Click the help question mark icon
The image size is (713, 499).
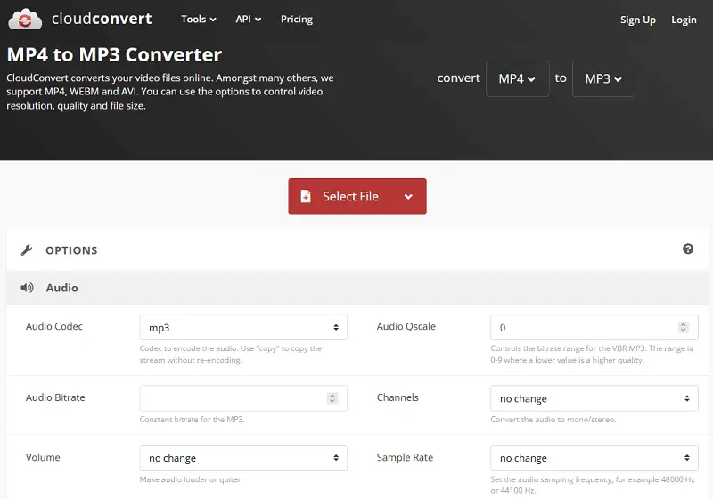[688, 249]
